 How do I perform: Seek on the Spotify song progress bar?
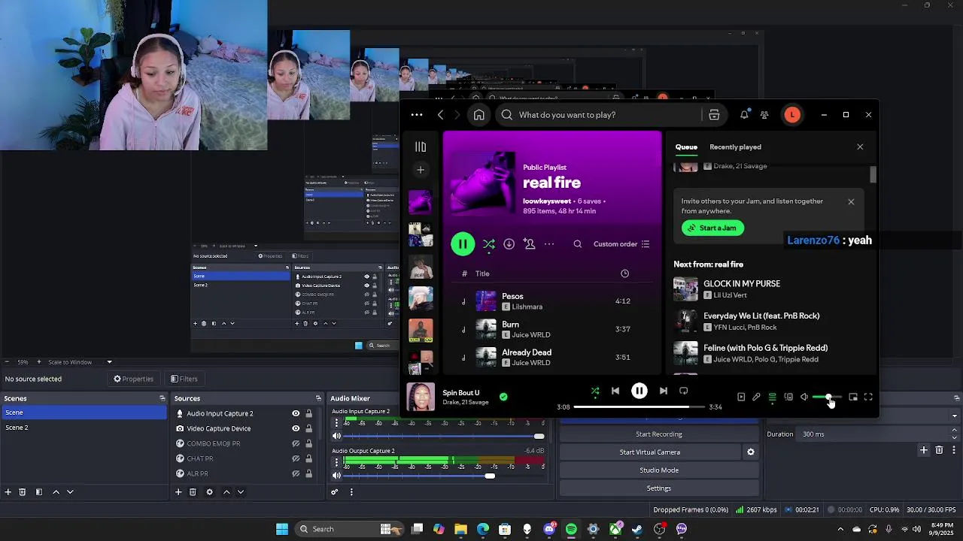[x=639, y=407]
